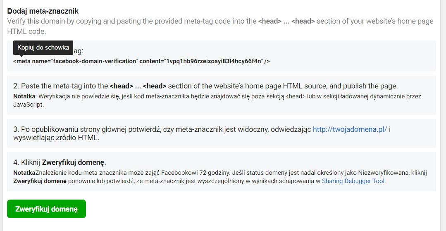Screen dimensions: 446x231
Task: Click step 4 "Kliknij Zweryfikuj domenę" heading line
Action: (60, 162)
